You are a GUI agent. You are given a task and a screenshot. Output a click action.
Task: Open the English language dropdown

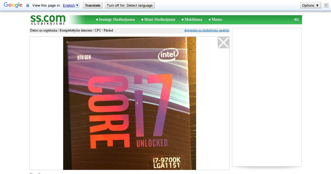pos(71,5)
